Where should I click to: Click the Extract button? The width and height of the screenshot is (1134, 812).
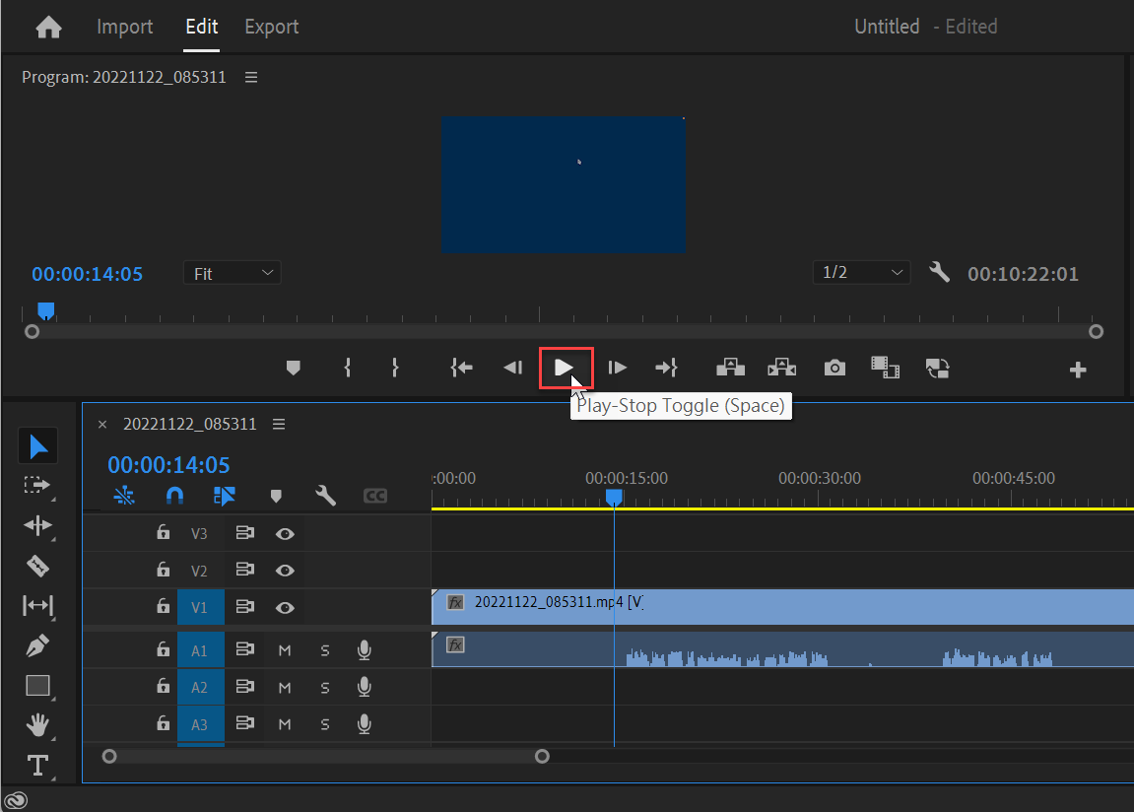click(x=782, y=368)
